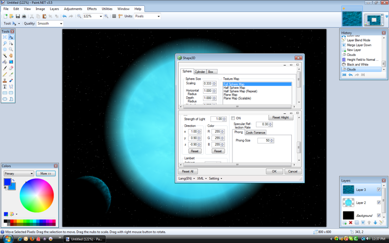Click New document icon in toolbar
389x243 pixels.
(5, 17)
